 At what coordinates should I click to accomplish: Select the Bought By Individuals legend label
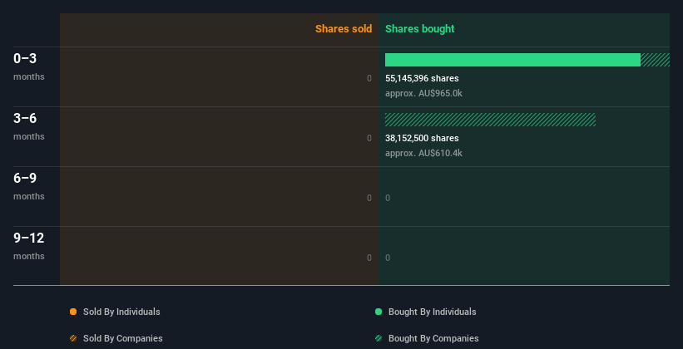coord(432,312)
